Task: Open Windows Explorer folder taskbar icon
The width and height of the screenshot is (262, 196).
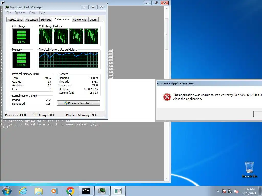Action: [39, 191]
